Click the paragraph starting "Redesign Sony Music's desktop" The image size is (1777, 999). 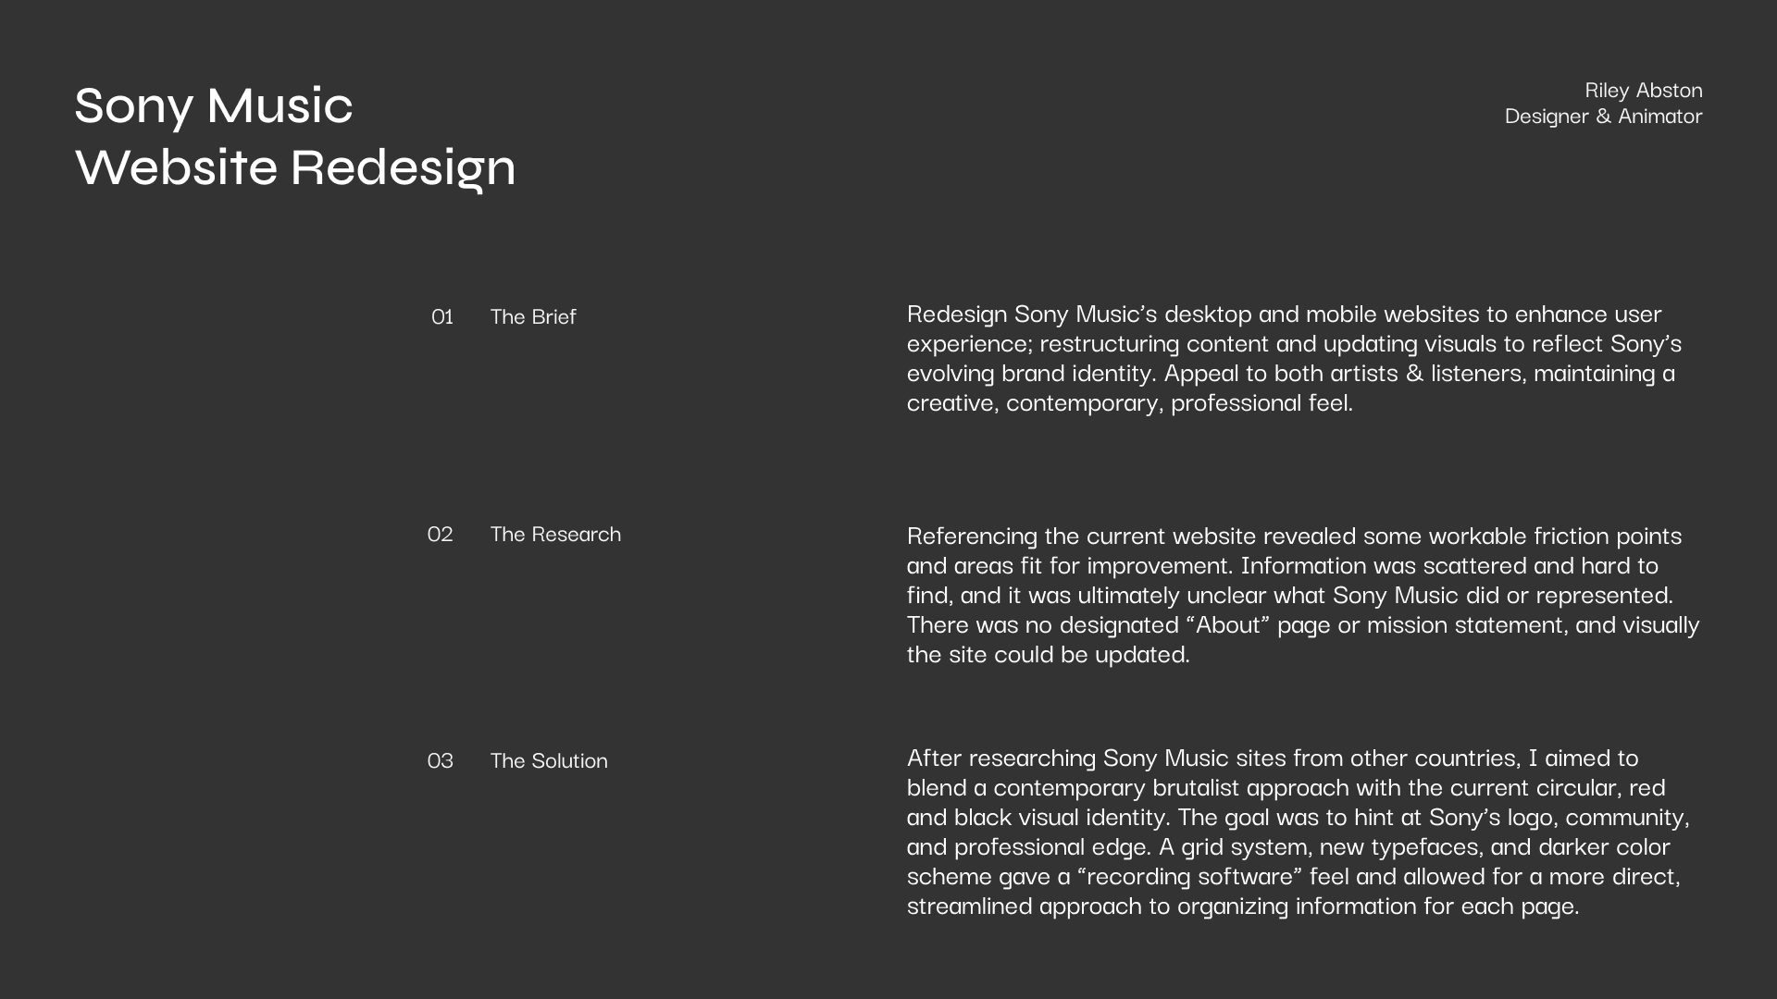click(x=1294, y=357)
